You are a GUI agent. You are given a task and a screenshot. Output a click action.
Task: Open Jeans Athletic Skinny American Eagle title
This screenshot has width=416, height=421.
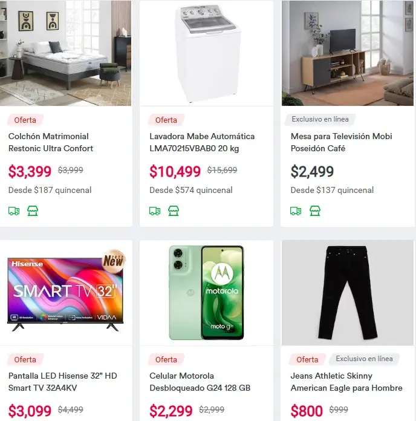(346, 382)
